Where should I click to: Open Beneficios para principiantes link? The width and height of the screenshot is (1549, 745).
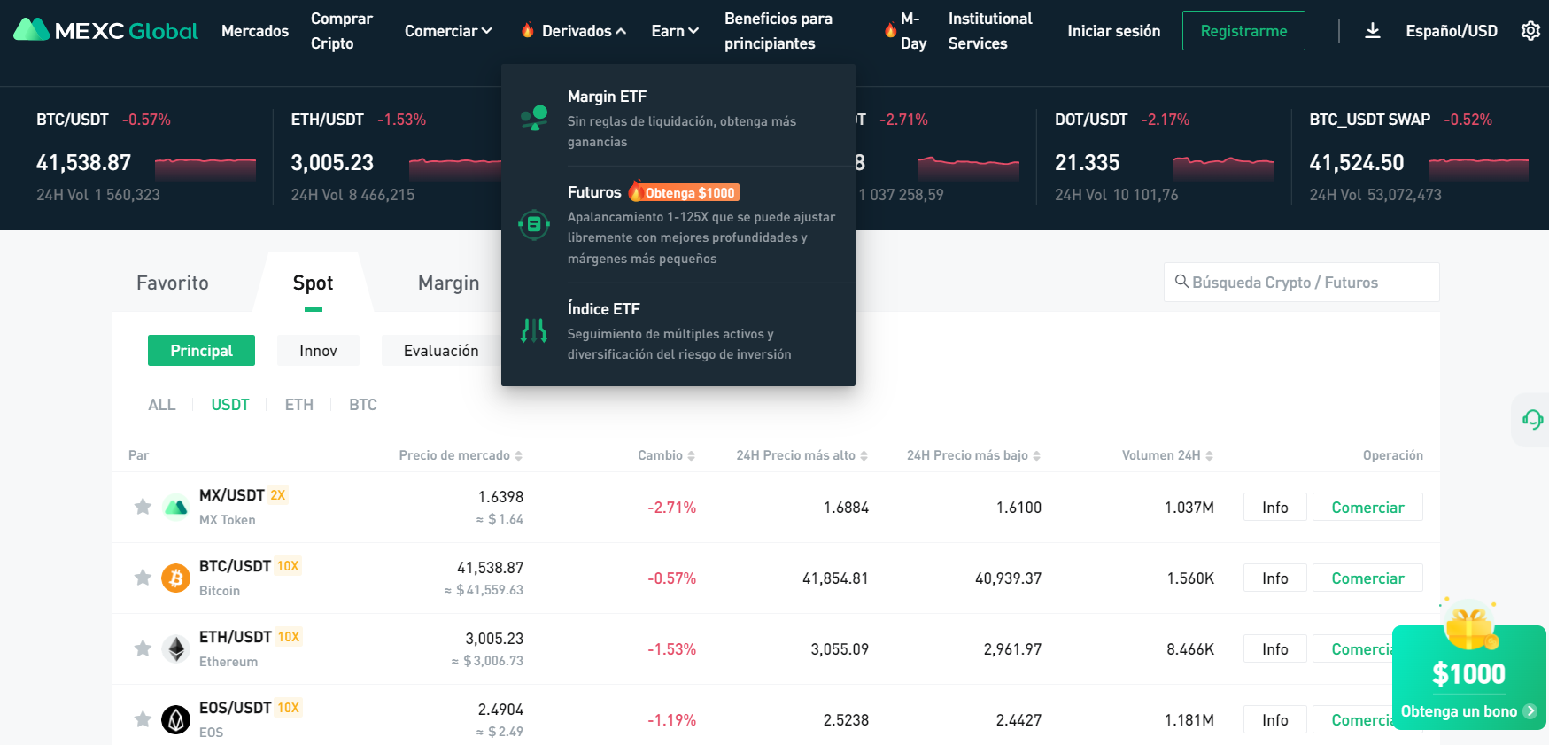tap(778, 31)
